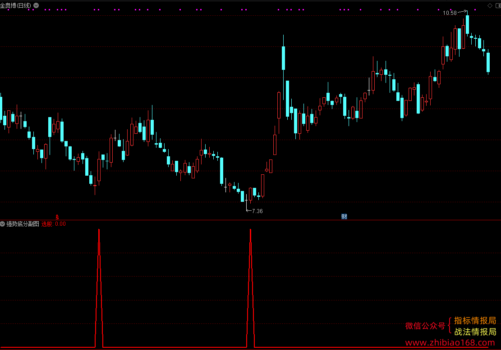Click the diamond icon at top right

pyautogui.click(x=490, y=5)
